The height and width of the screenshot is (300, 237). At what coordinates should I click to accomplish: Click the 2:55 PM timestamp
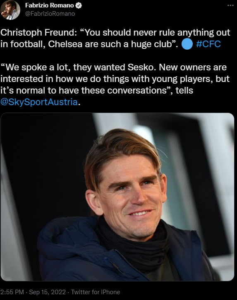pos(12,292)
